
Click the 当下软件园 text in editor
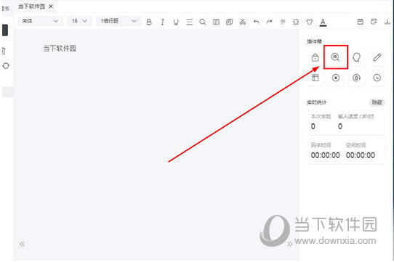60,48
